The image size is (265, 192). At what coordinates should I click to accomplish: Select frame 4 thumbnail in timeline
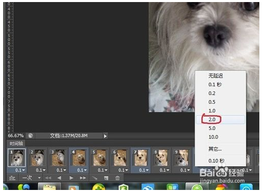[78, 158]
